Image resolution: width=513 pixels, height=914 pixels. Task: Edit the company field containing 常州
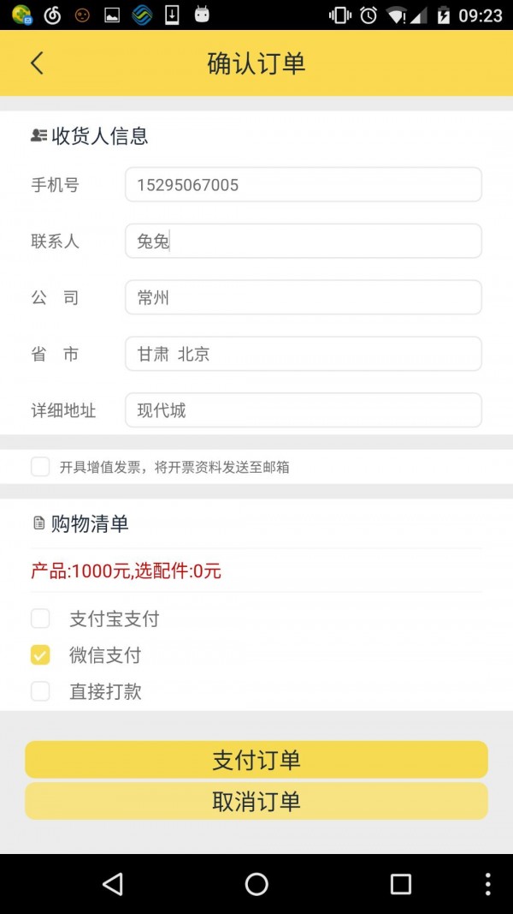pyautogui.click(x=303, y=298)
